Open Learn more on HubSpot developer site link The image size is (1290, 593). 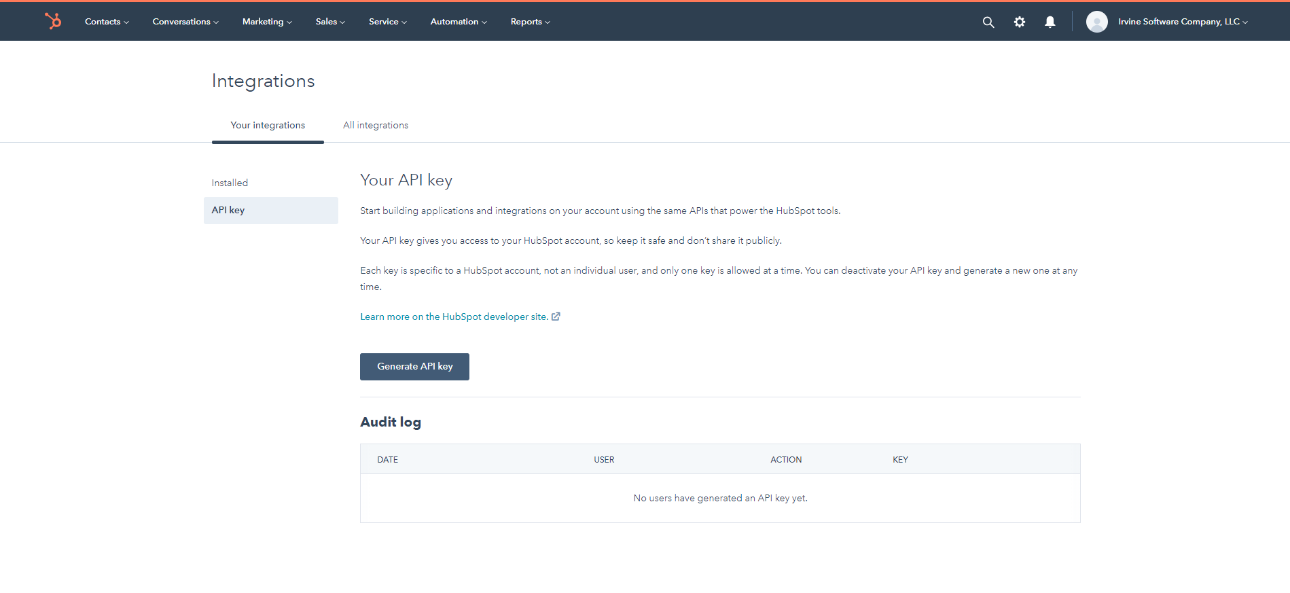454,317
